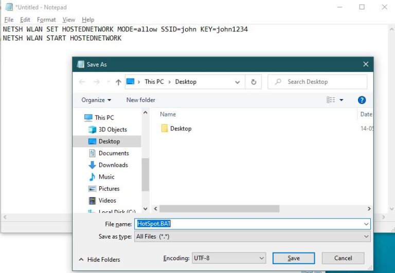The width and height of the screenshot is (395, 273).
Task: Create a New folder
Action: 141,100
